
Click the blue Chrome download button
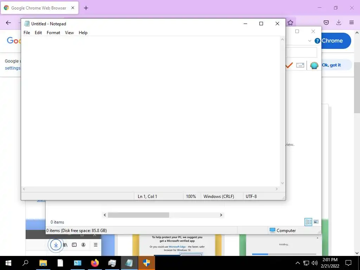(336, 41)
